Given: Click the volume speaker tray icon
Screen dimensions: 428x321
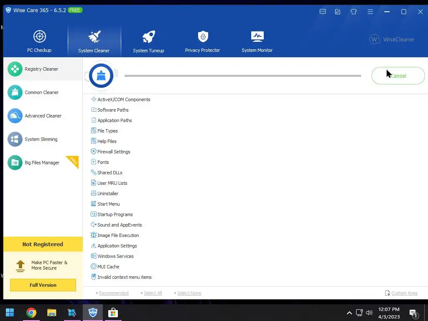Looking at the screenshot, I should (369, 313).
